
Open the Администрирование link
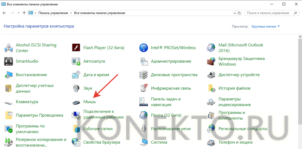(171, 61)
